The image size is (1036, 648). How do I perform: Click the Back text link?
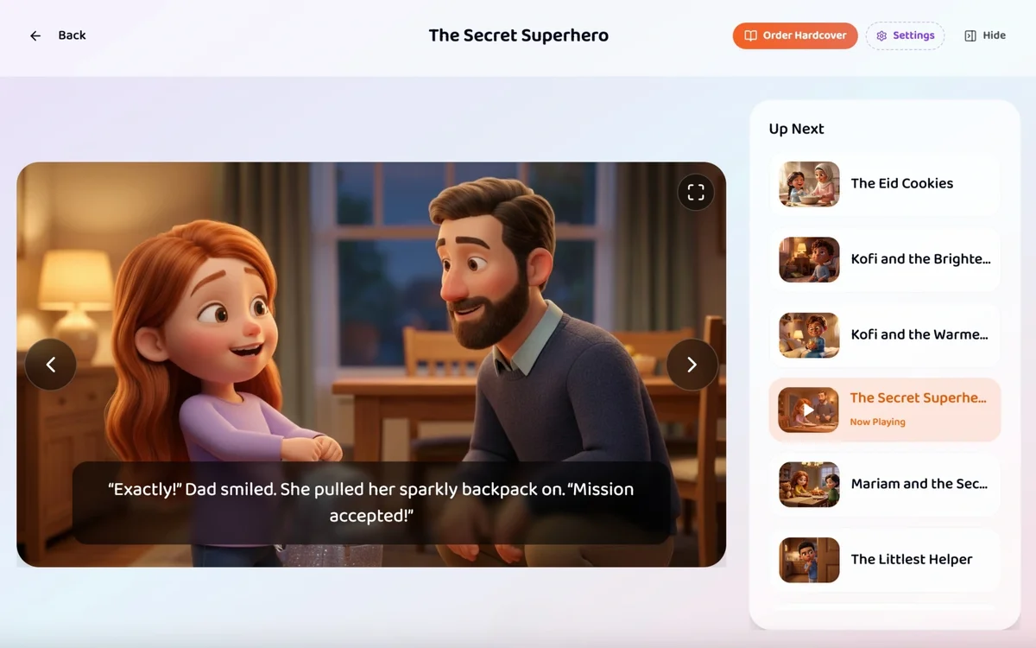click(72, 35)
